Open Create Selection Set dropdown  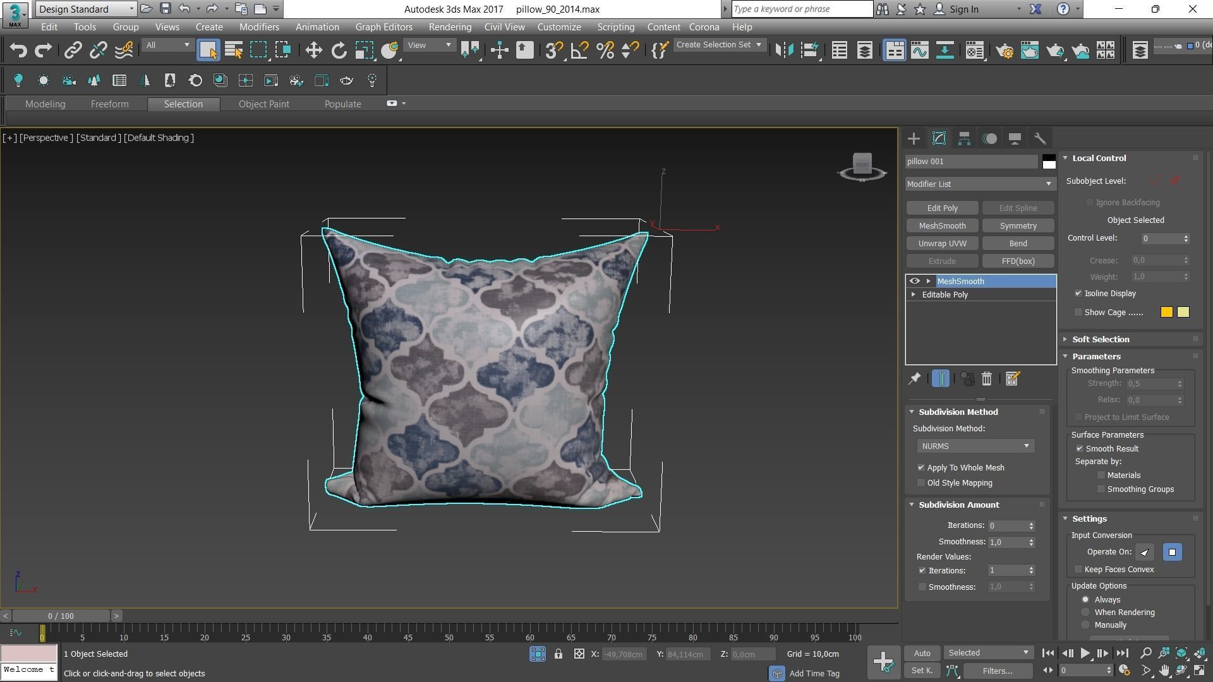point(719,45)
